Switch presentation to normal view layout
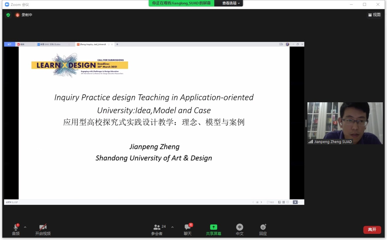Image resolution: width=387 pixels, height=240 pixels. [279, 202]
